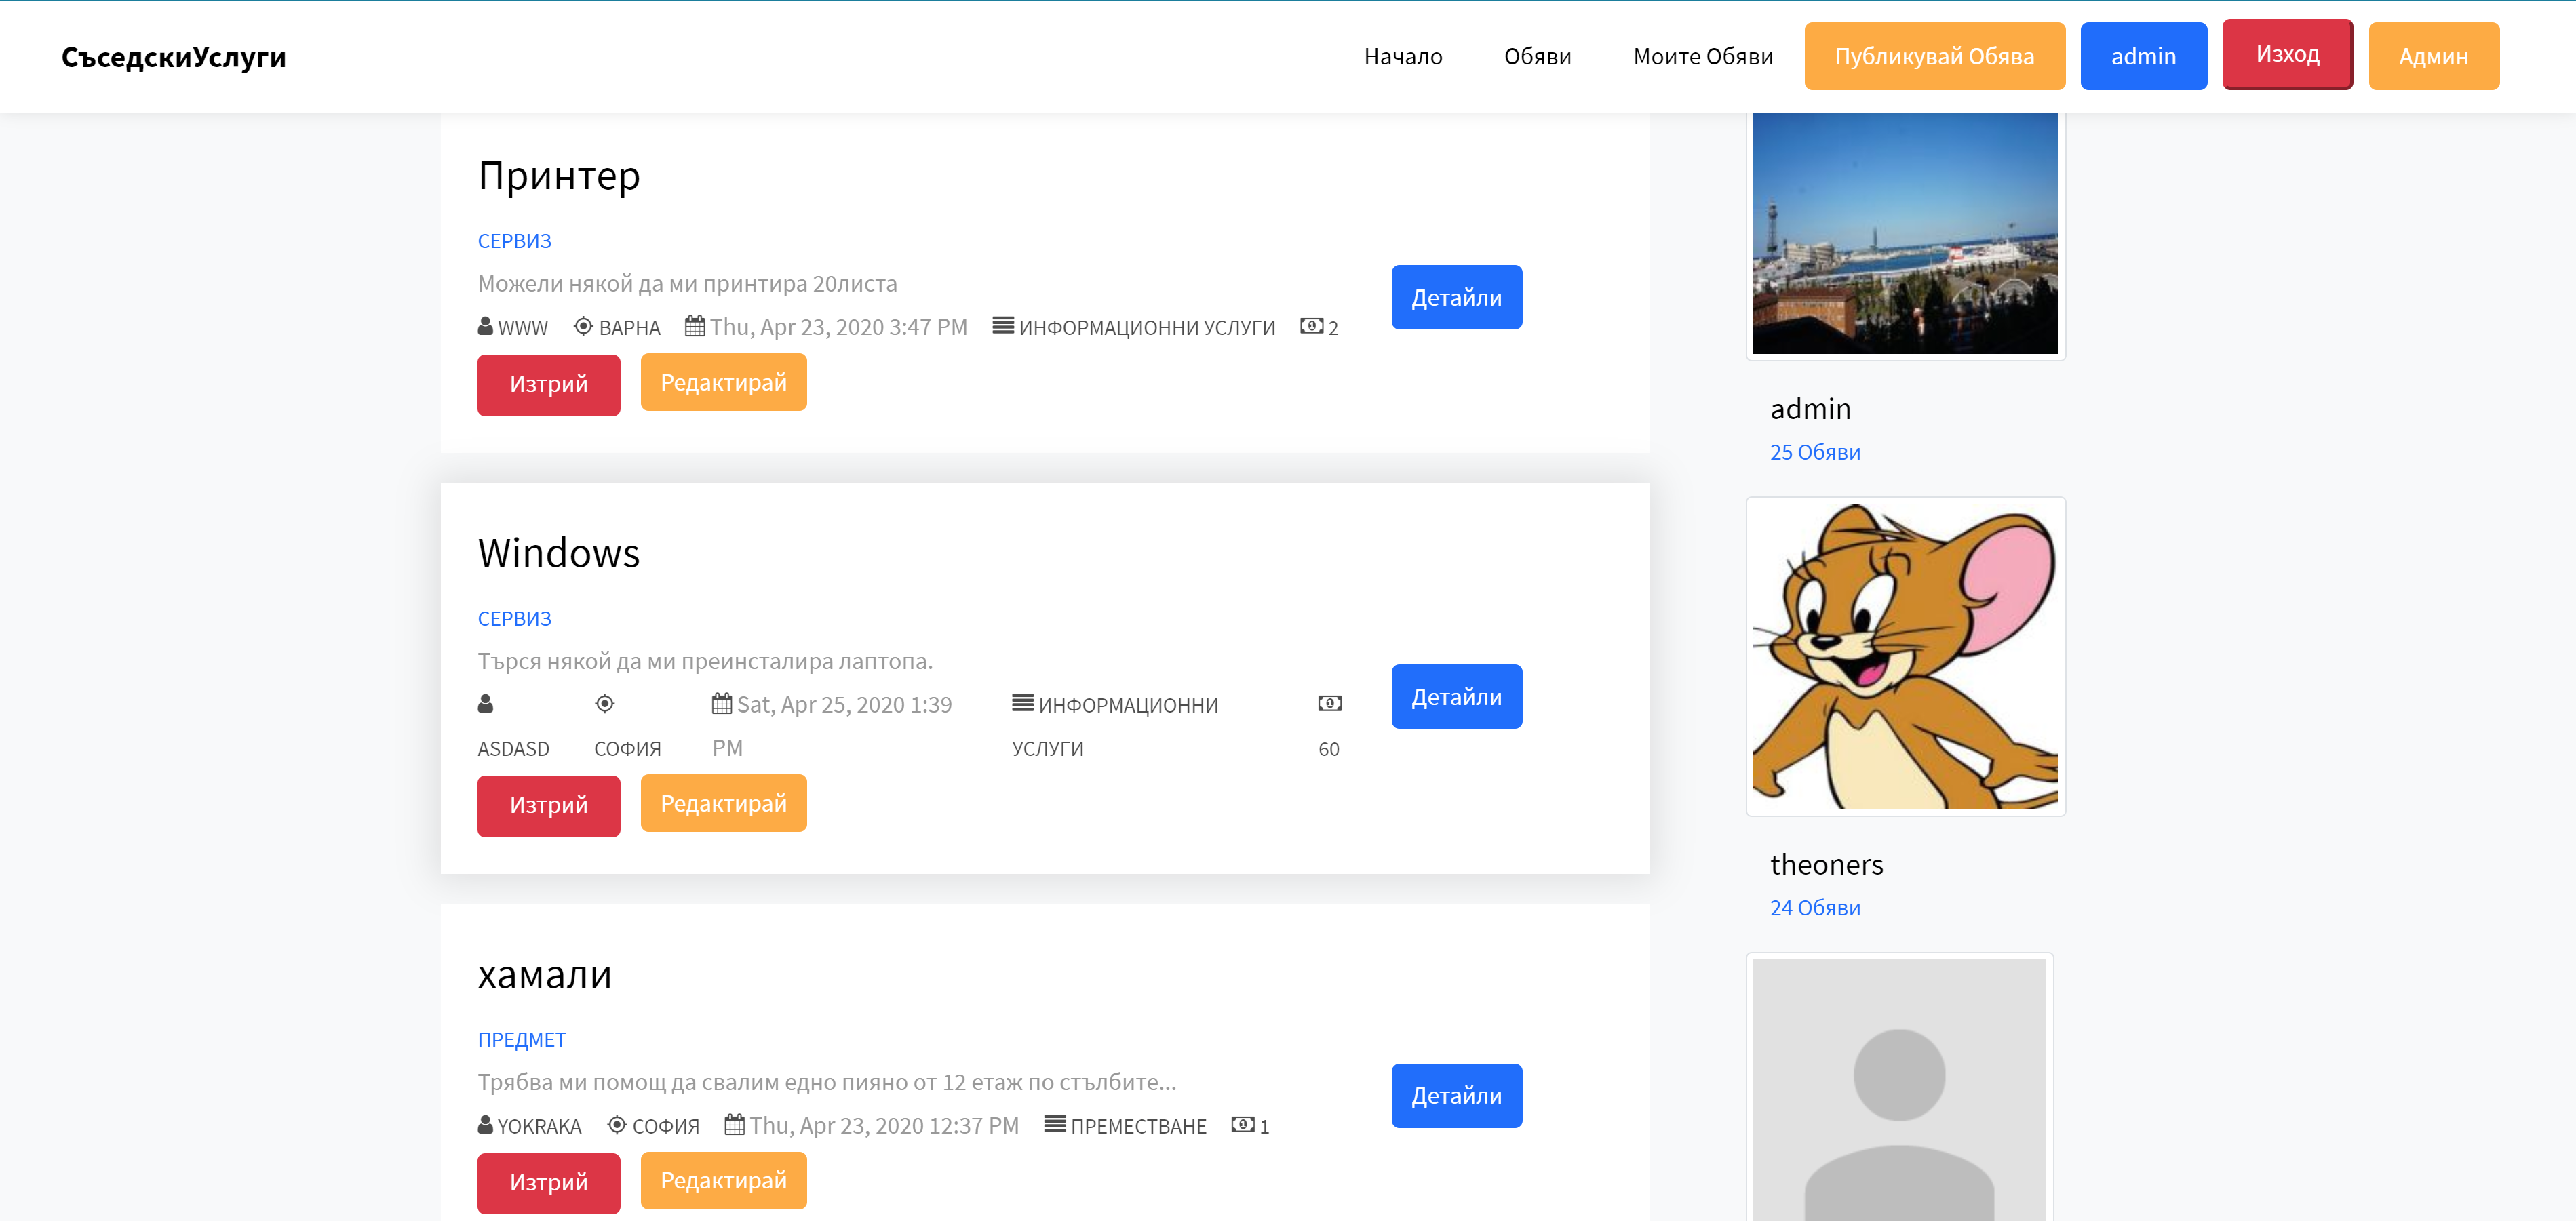
Task: Click the user icon next to YOKRAKA
Action: pyautogui.click(x=485, y=1124)
